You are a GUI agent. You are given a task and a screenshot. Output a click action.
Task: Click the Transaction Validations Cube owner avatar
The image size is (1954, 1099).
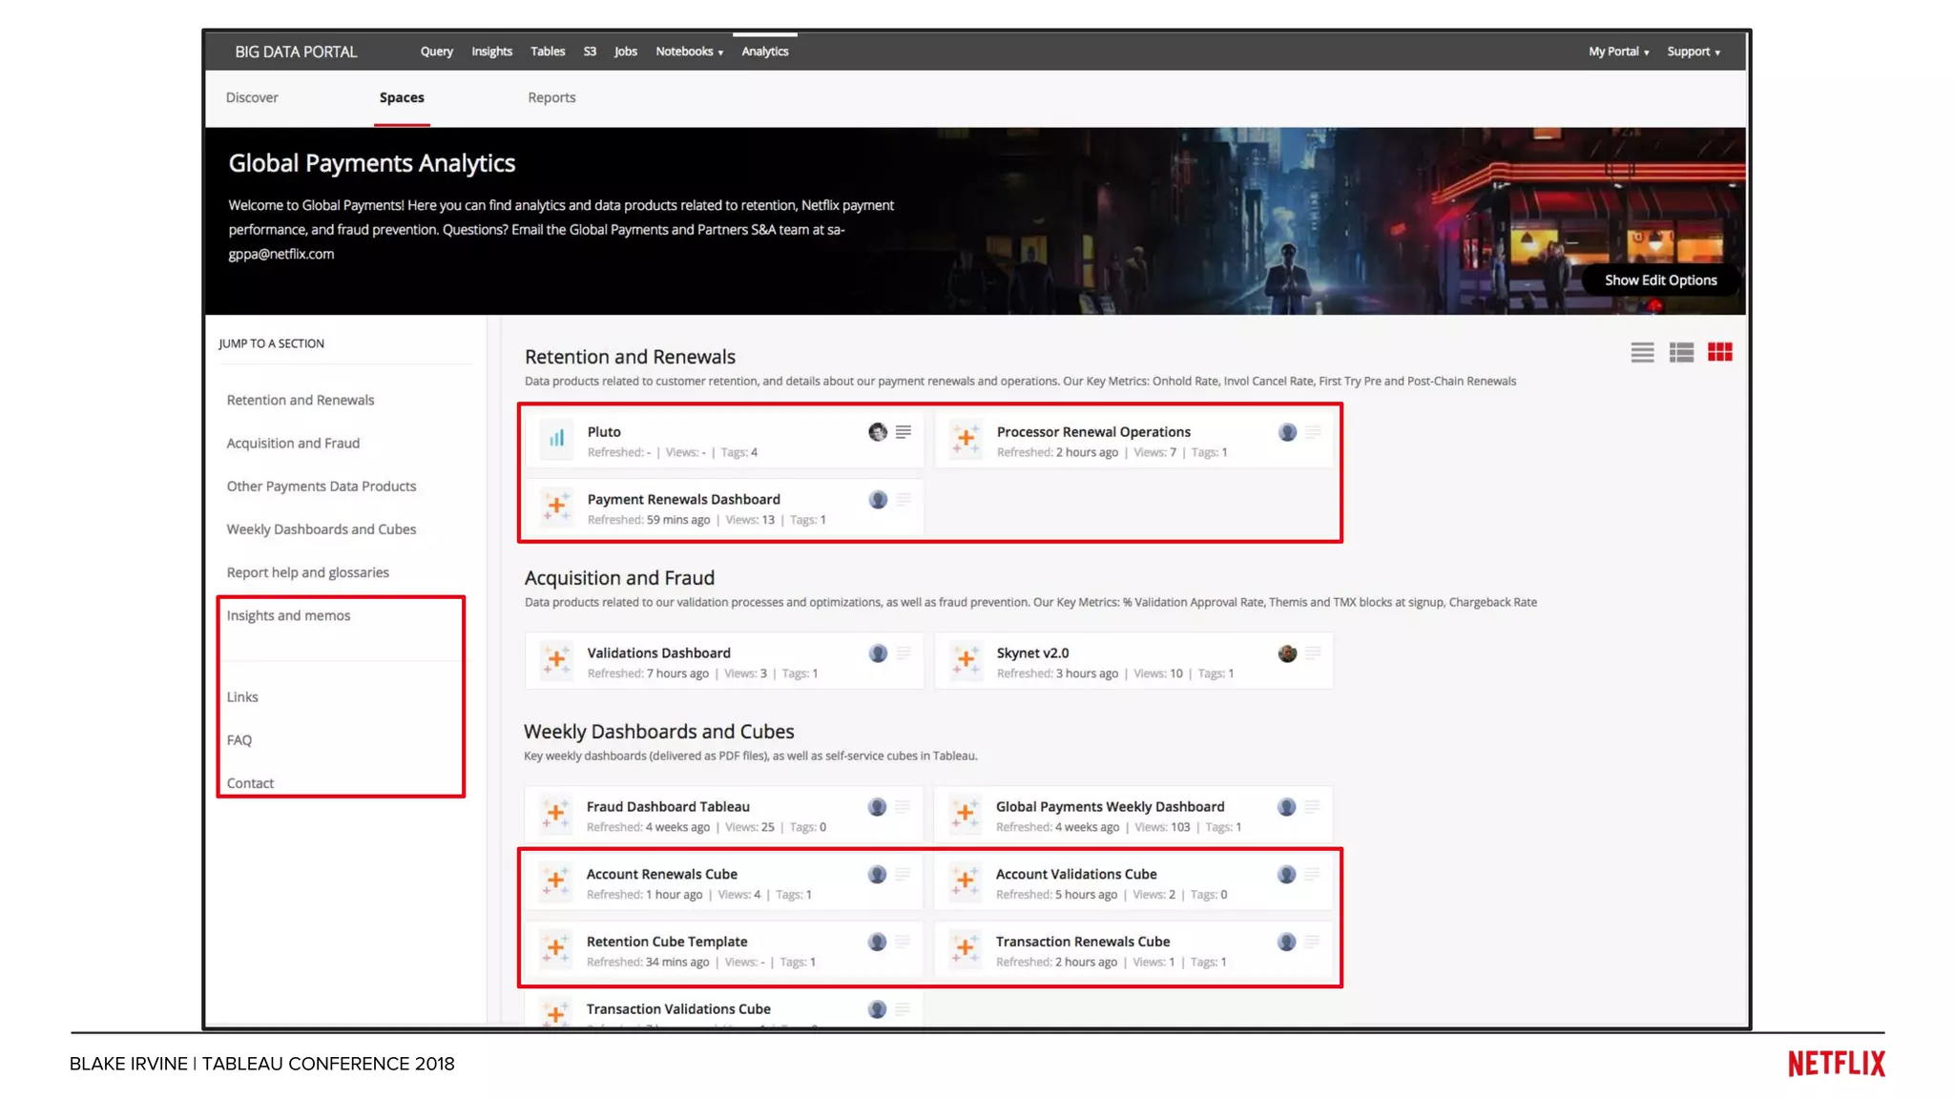pyautogui.click(x=877, y=1009)
